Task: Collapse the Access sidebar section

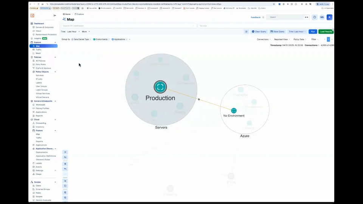Action: tap(55, 182)
